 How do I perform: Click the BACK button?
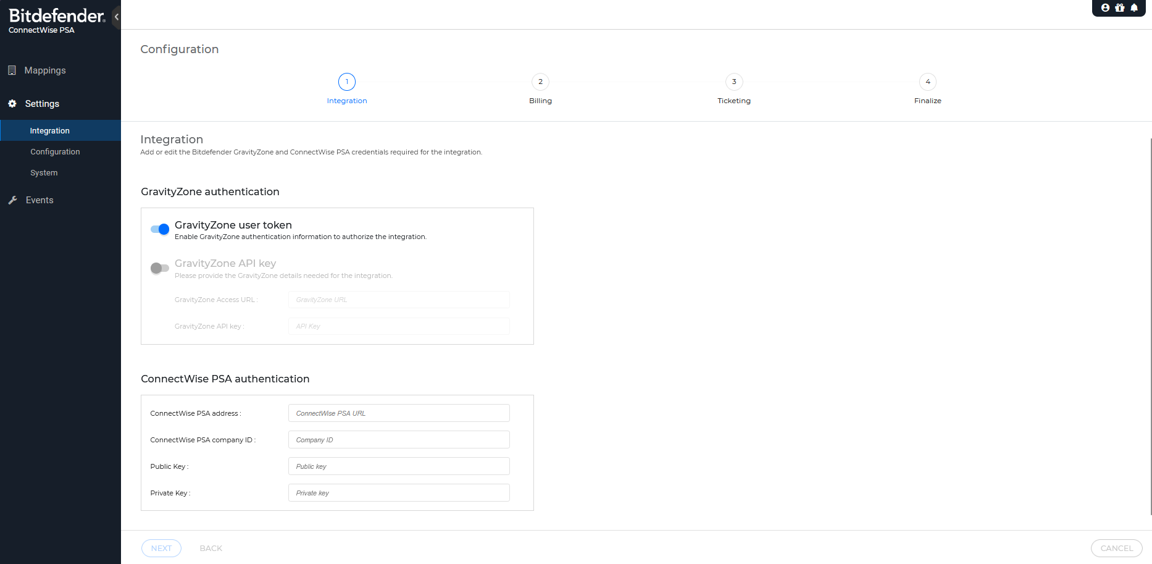[x=211, y=548]
